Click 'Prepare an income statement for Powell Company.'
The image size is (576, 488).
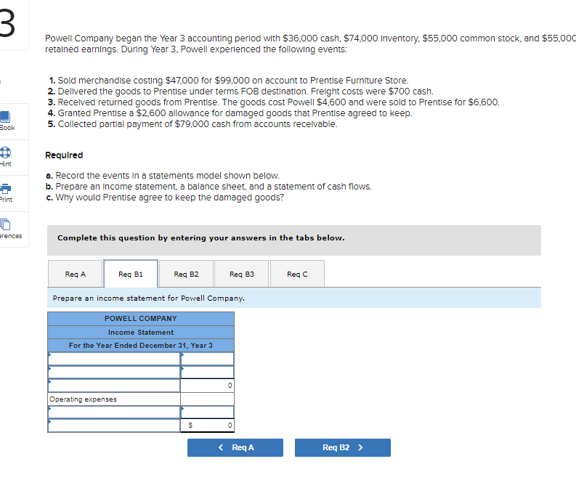point(149,298)
